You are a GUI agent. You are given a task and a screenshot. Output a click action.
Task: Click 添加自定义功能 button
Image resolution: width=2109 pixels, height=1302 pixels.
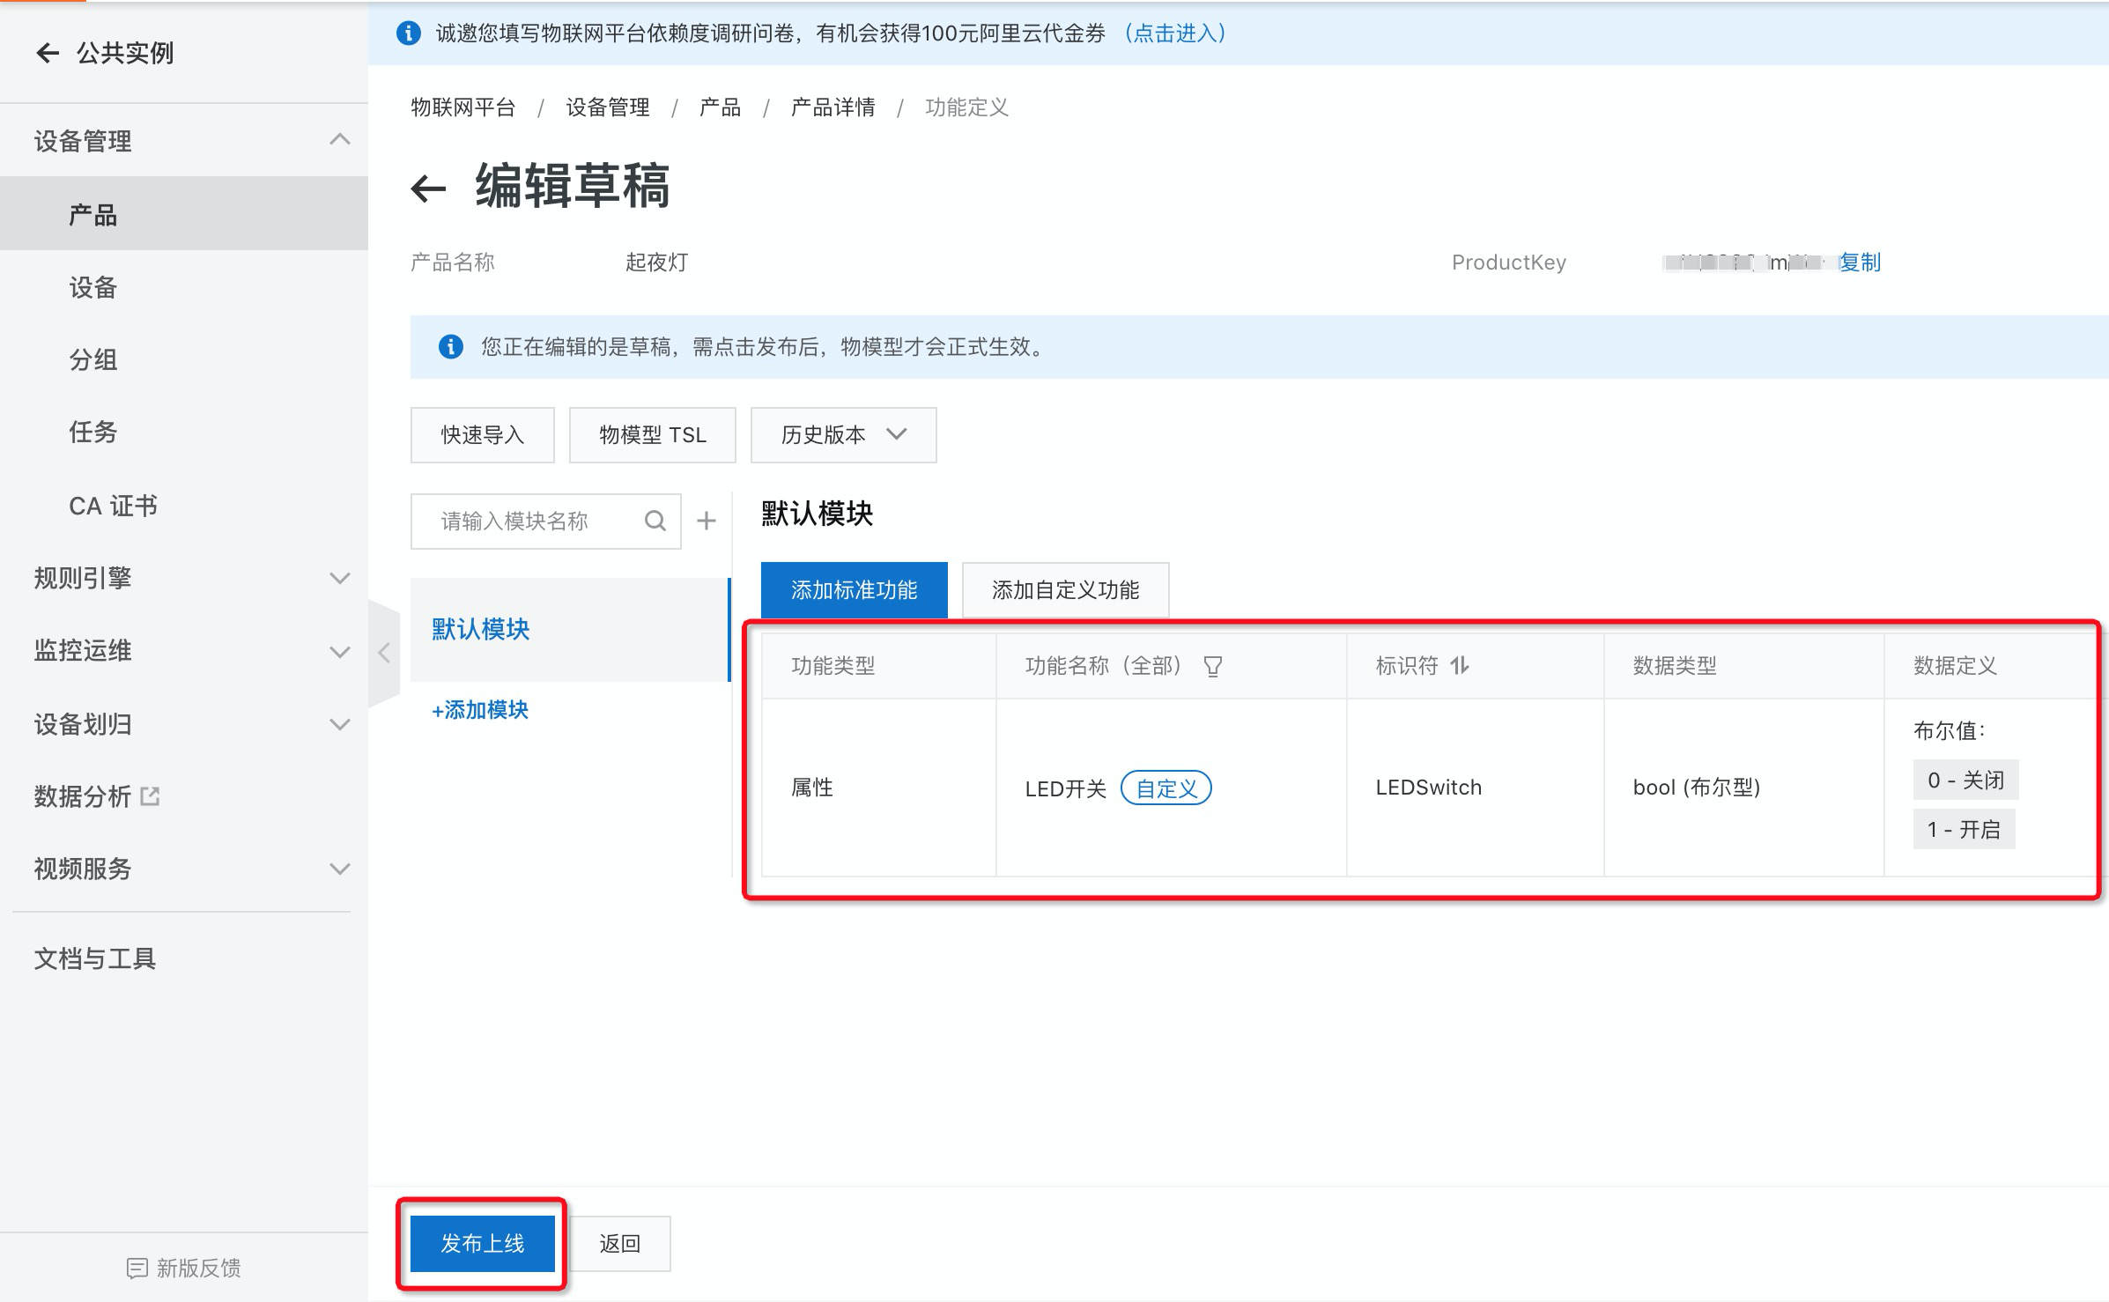(1065, 590)
